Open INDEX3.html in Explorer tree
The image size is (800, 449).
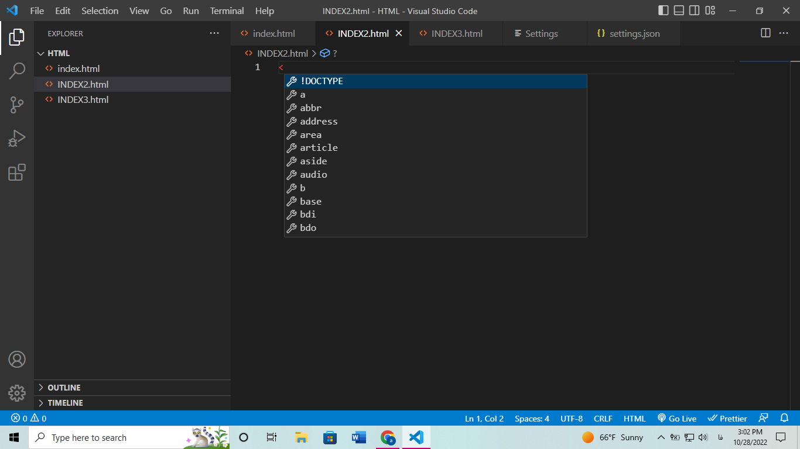tap(132, 99)
